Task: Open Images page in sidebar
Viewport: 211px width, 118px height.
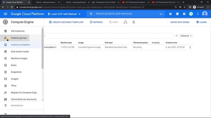Action: tap(15, 79)
